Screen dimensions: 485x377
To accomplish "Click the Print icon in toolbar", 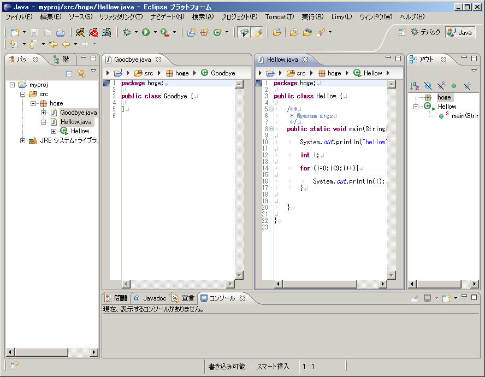I will tap(60, 33).
